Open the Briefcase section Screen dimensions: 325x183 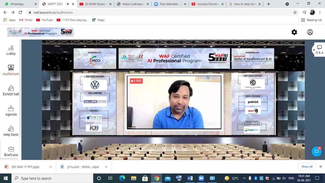pyautogui.click(x=11, y=151)
